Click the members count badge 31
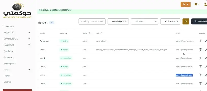207x91 pixels. coord(52,22)
